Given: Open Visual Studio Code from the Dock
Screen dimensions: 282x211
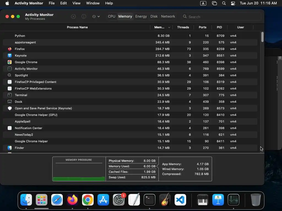Looking at the screenshot, I should coord(180,200).
